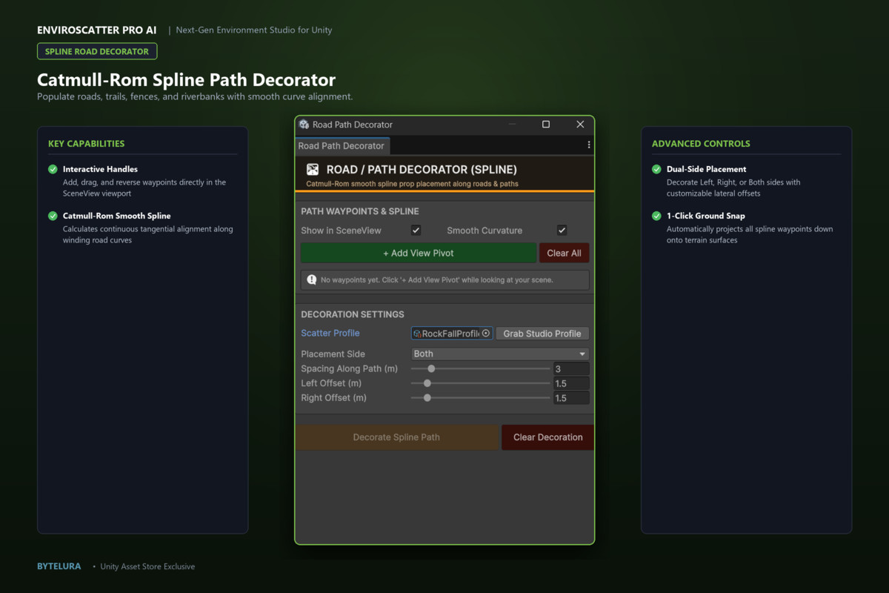Click the green check beside Catmull-Rom Smooth Spline
The image size is (889, 593).
[x=53, y=216]
